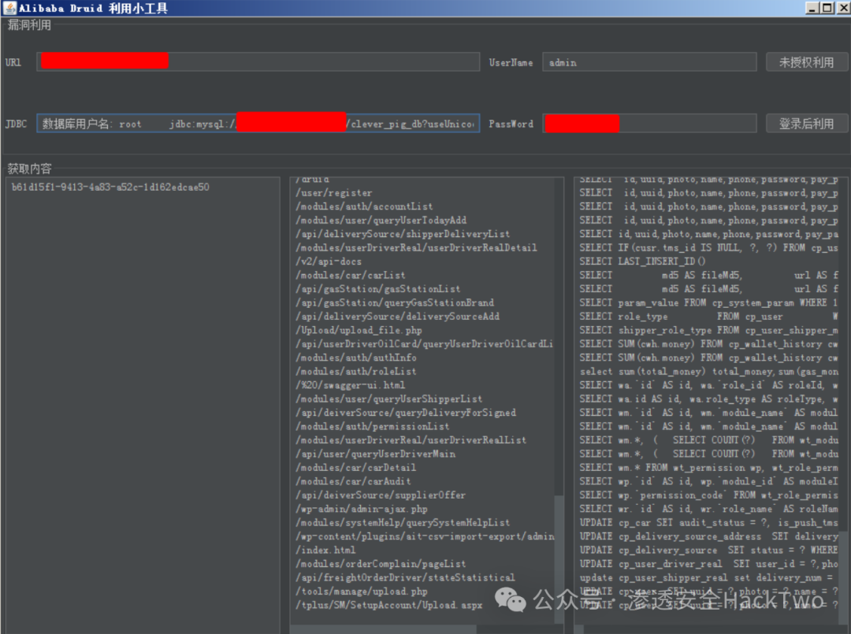Select query SELECT wp.`permission_code` FROM wt_role_permis
The image size is (851, 634).
click(709, 495)
